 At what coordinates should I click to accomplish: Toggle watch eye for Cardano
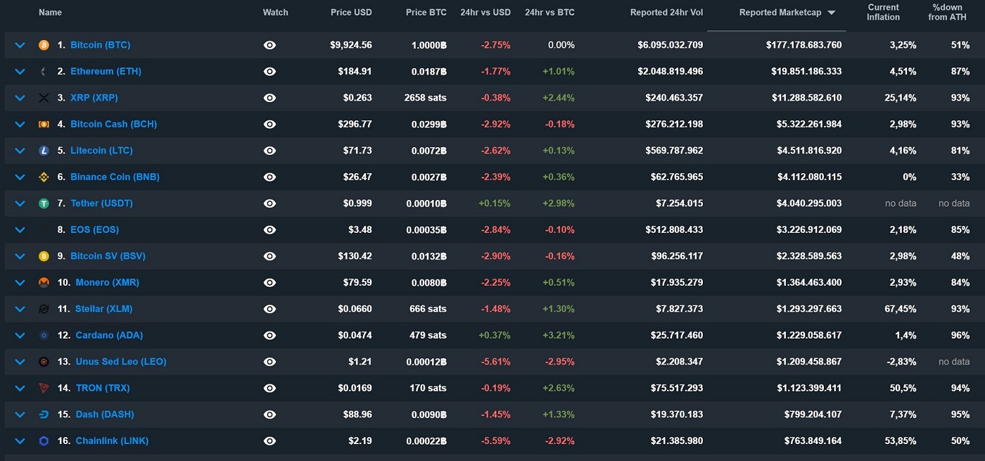[269, 335]
